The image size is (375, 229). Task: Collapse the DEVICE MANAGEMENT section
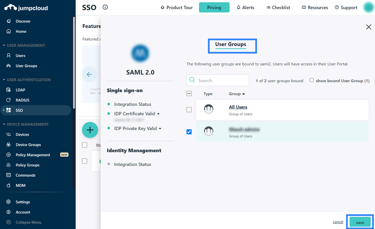click(26, 124)
